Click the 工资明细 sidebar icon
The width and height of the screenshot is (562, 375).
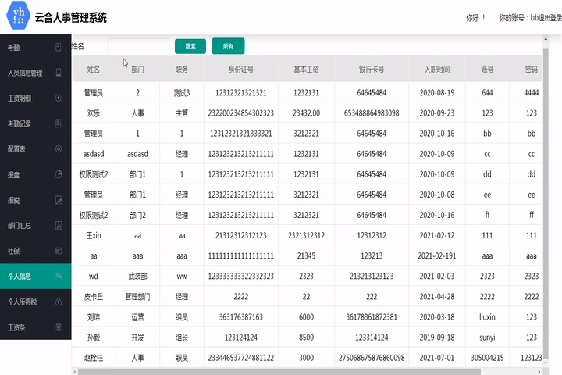59,98
